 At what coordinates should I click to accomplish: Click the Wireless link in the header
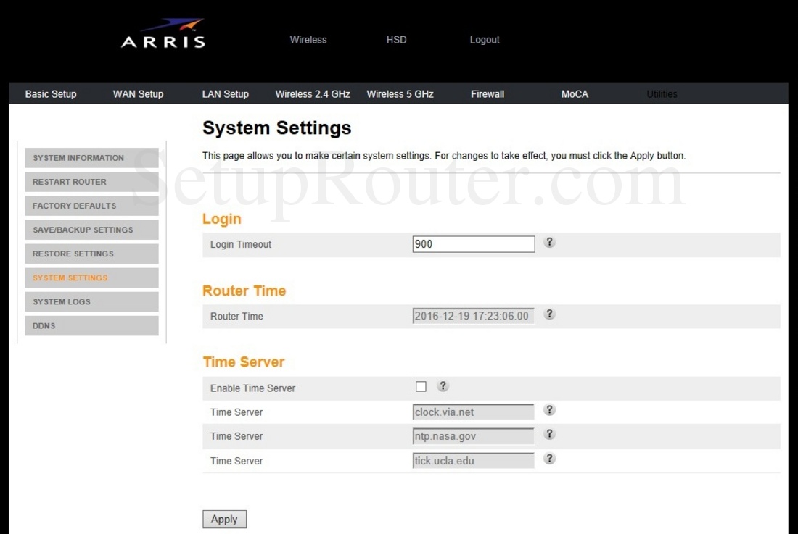(x=308, y=40)
